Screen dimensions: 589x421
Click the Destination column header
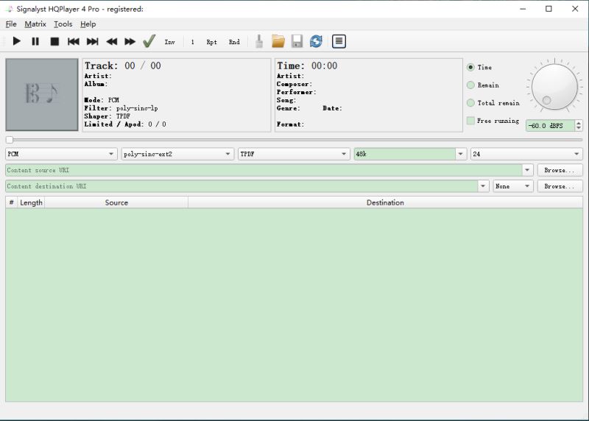385,202
